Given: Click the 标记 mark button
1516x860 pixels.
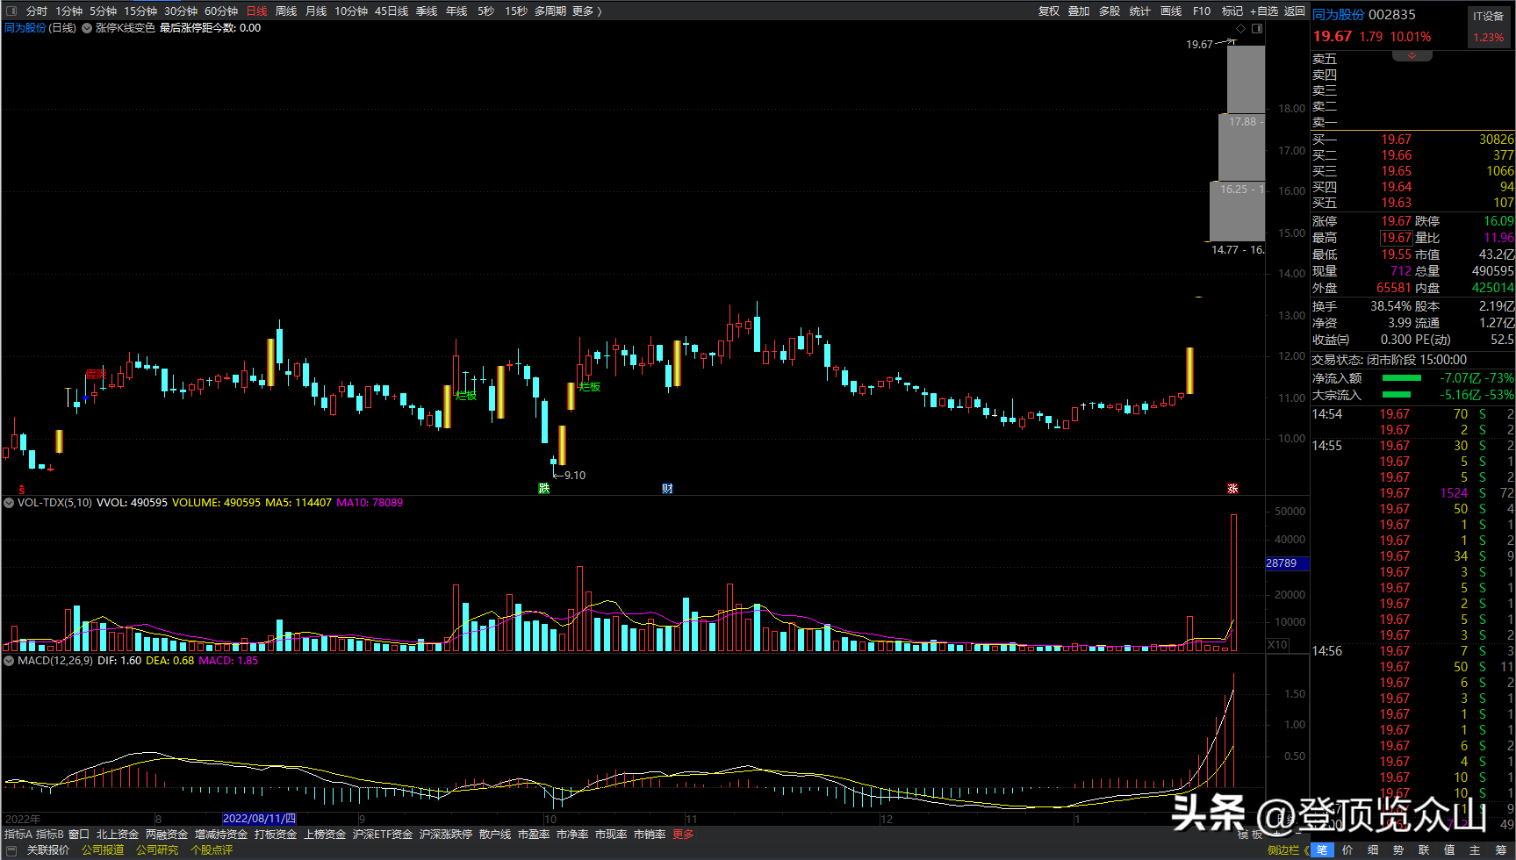Looking at the screenshot, I should click(x=1232, y=11).
